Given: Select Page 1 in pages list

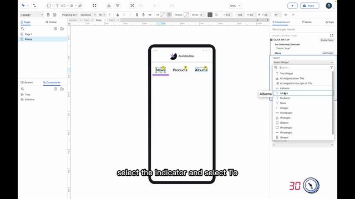Looking at the screenshot, I should 42,34.
